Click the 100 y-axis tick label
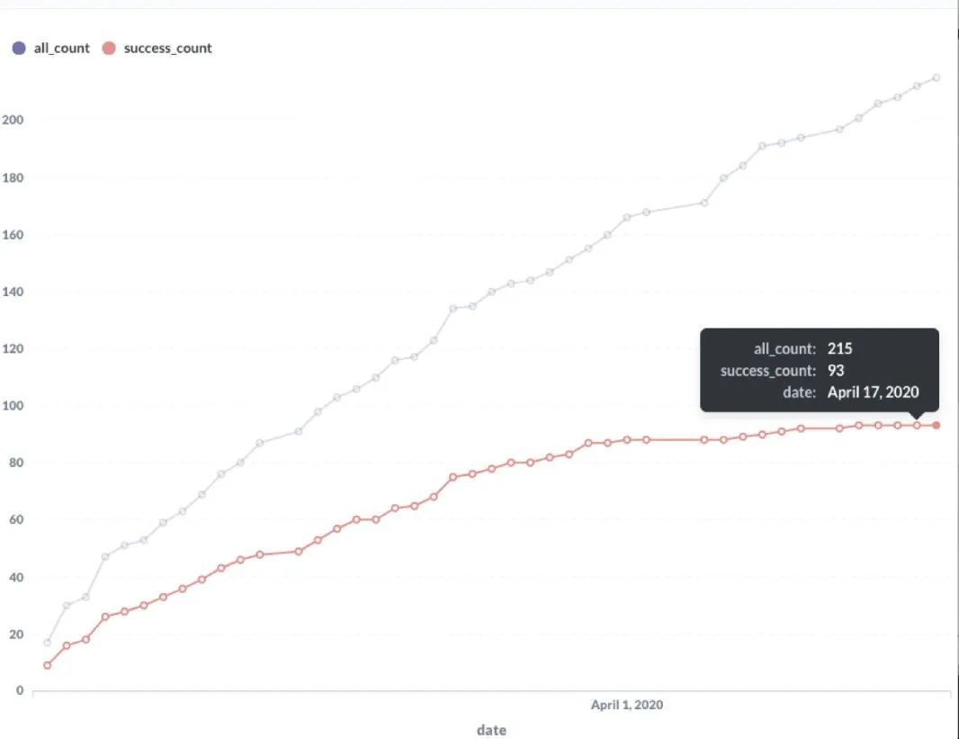Viewport: 959px width, 739px height. coord(13,406)
